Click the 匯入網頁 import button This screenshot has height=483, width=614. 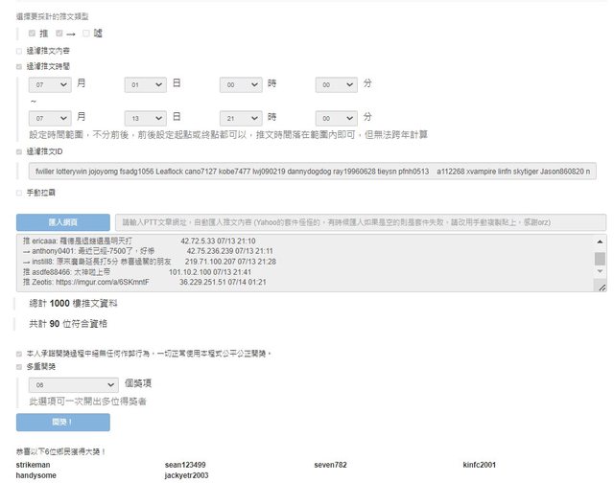[62, 221]
